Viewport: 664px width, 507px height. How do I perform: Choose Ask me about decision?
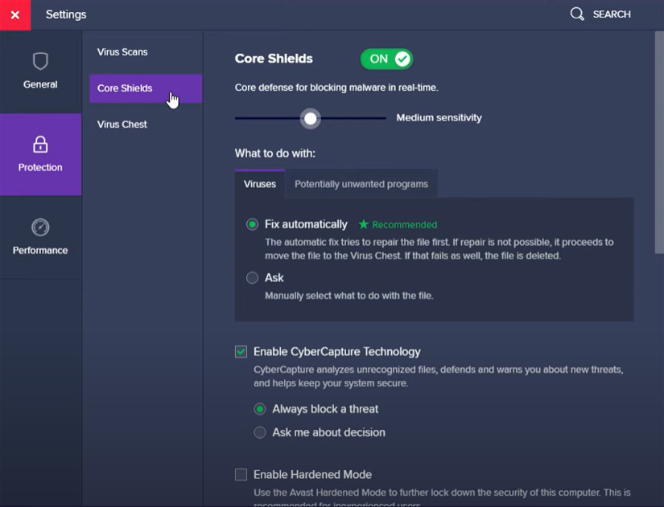260,432
